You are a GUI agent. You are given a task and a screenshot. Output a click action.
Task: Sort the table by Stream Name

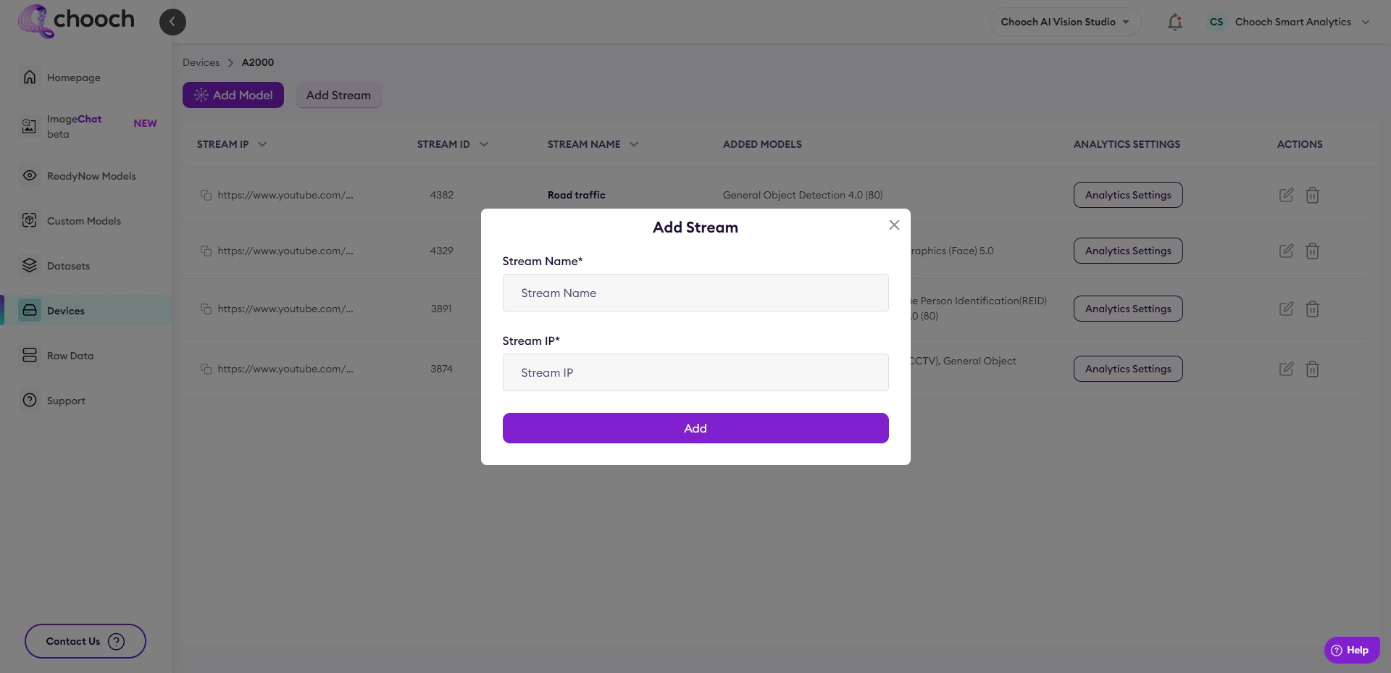pyautogui.click(x=634, y=143)
